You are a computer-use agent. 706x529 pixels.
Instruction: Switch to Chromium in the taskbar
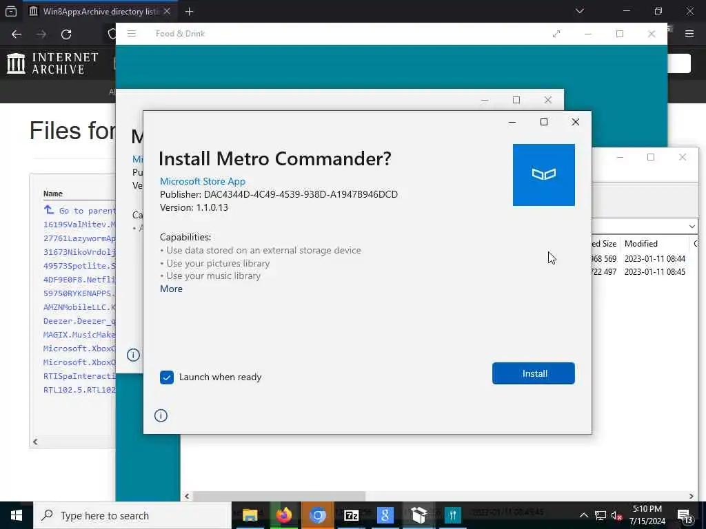(318, 515)
